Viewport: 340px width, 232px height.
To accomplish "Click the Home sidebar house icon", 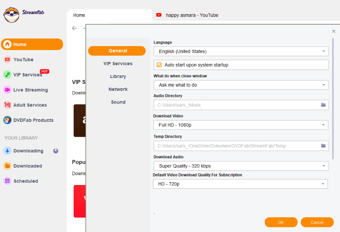I will pos(7,44).
